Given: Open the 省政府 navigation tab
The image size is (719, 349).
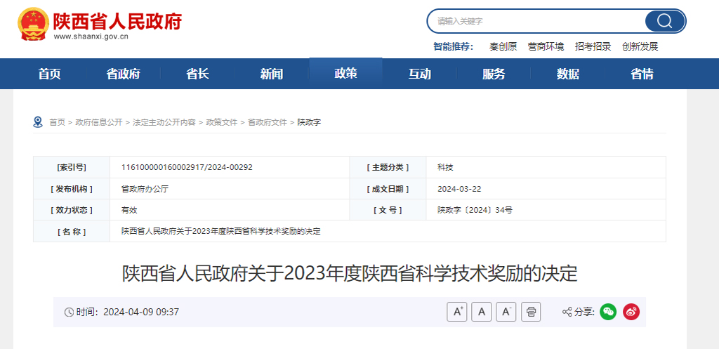Looking at the screenshot, I should click(124, 74).
